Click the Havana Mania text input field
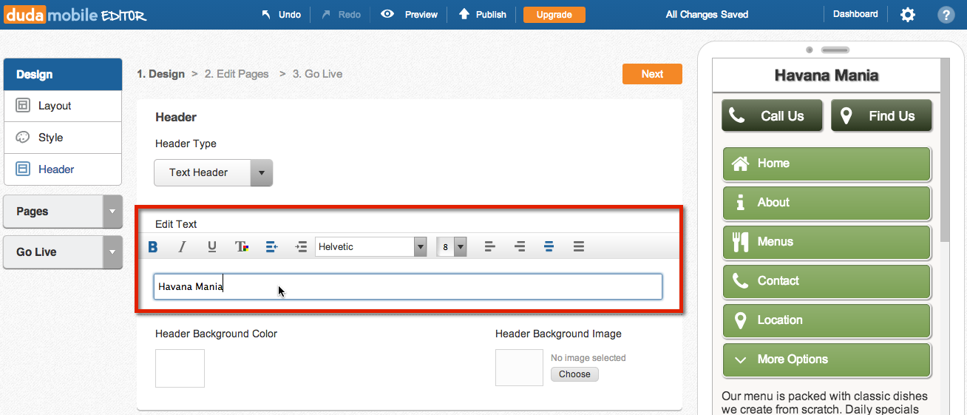This screenshot has width=967, height=415. [x=408, y=287]
